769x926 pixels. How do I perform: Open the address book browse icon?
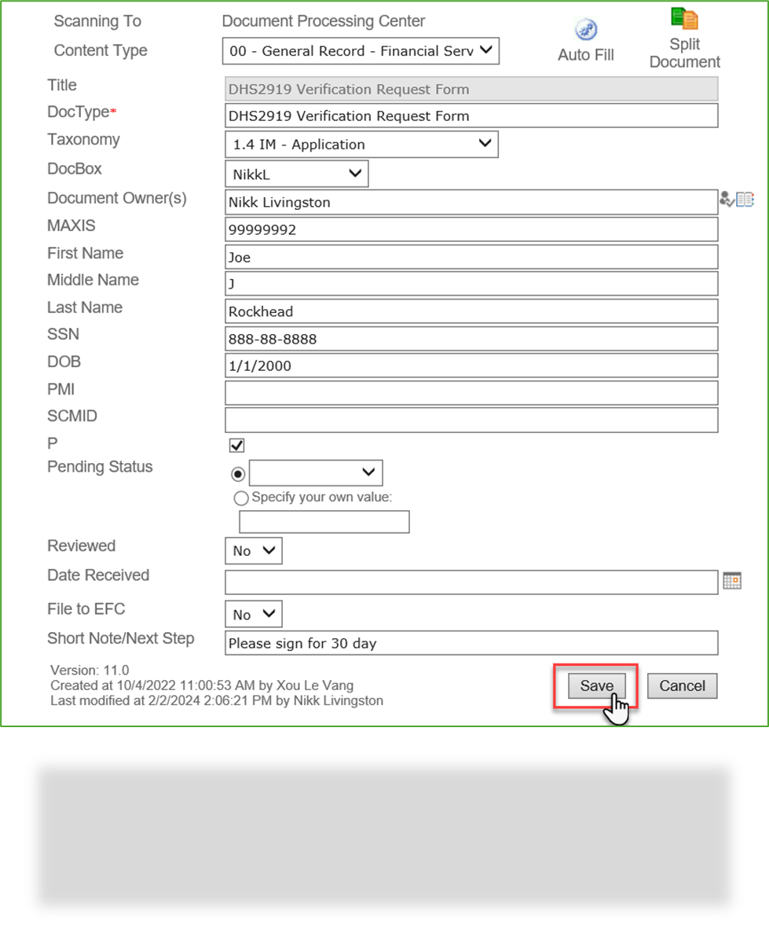(745, 199)
